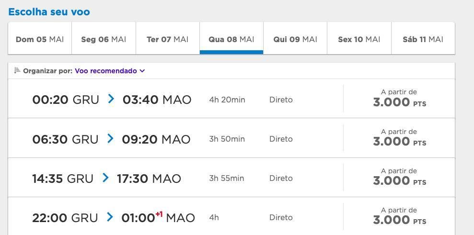Viewport: 474px width, 235px height.
Task: Select the 3.000 PTS price for the 00:20 flight
Action: [399, 102]
